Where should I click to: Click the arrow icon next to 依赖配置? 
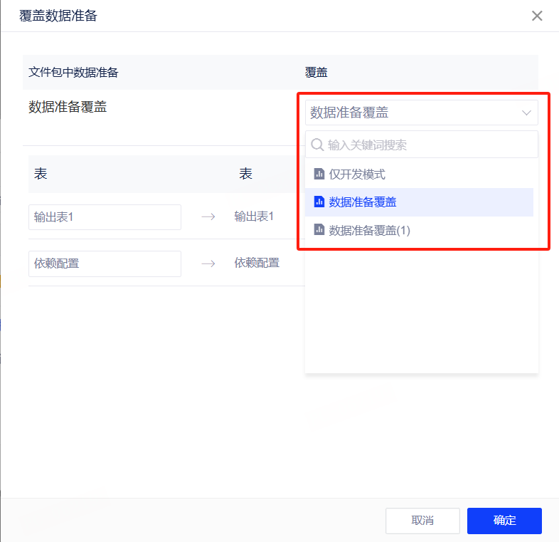(208, 264)
